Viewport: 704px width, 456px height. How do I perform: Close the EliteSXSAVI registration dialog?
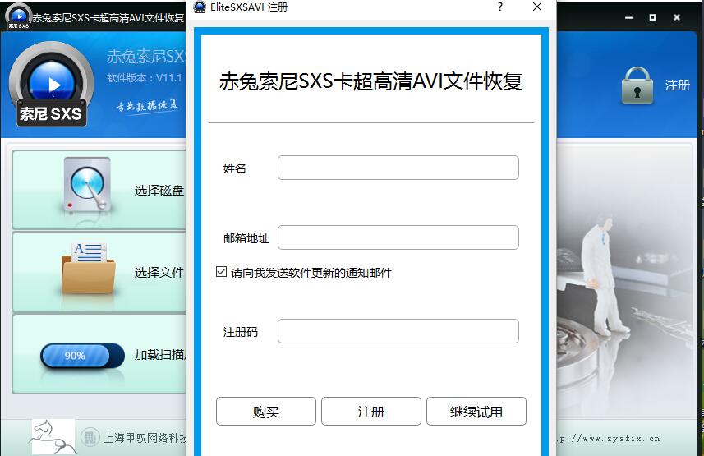[537, 7]
